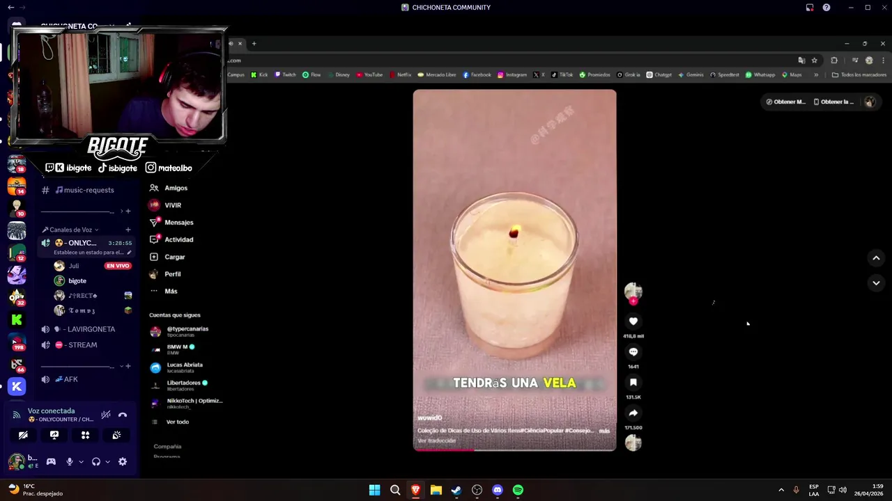The width and height of the screenshot is (892, 501).
Task: Open microphone input options arrow
Action: 81,461
